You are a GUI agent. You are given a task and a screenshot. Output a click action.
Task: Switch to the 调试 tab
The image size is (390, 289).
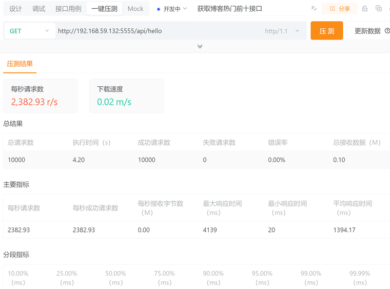tap(38, 9)
